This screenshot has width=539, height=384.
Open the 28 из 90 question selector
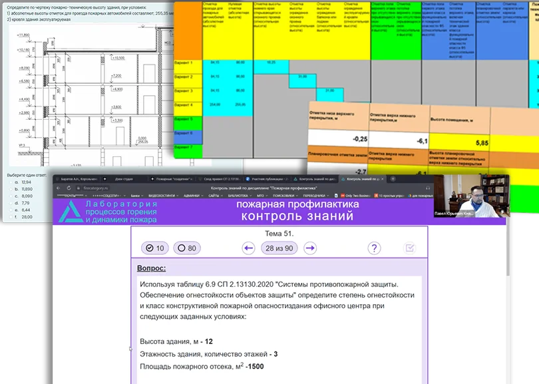279,248
